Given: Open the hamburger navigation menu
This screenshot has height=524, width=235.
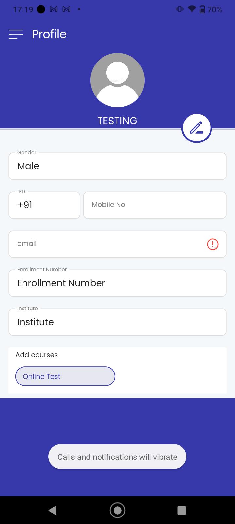Looking at the screenshot, I should [x=16, y=34].
